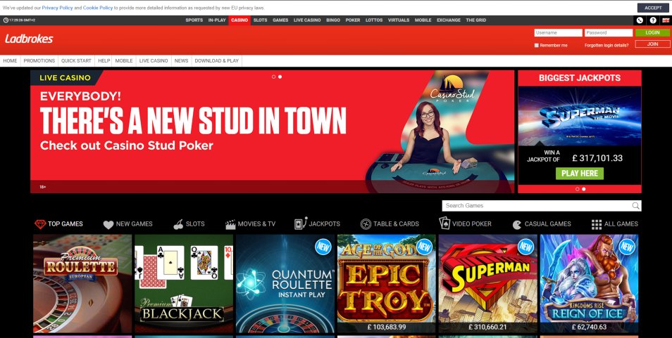Open Download & Play tab
This screenshot has height=338, width=672.
(x=217, y=60)
